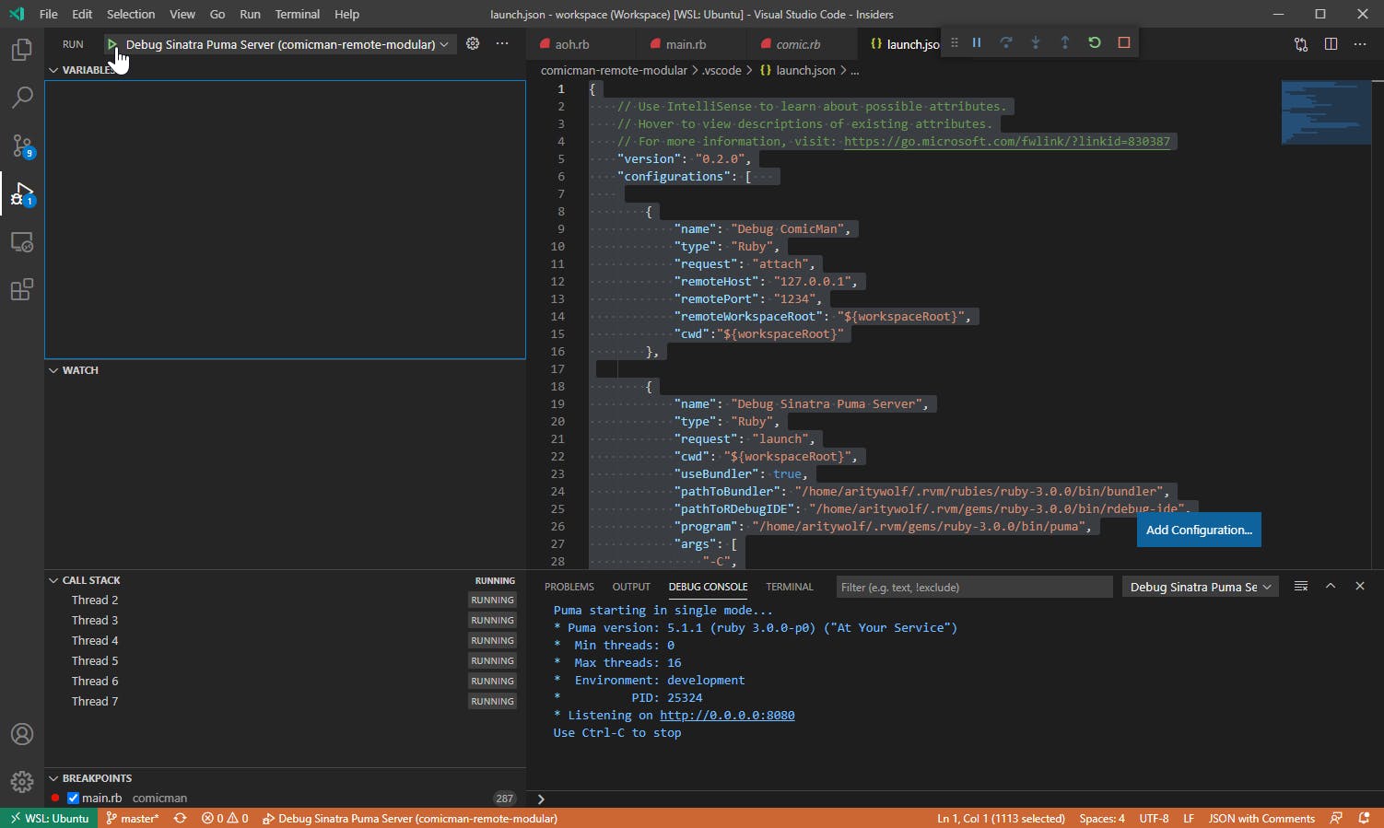Click the Add Configuration button
The image size is (1384, 828).
tap(1199, 530)
